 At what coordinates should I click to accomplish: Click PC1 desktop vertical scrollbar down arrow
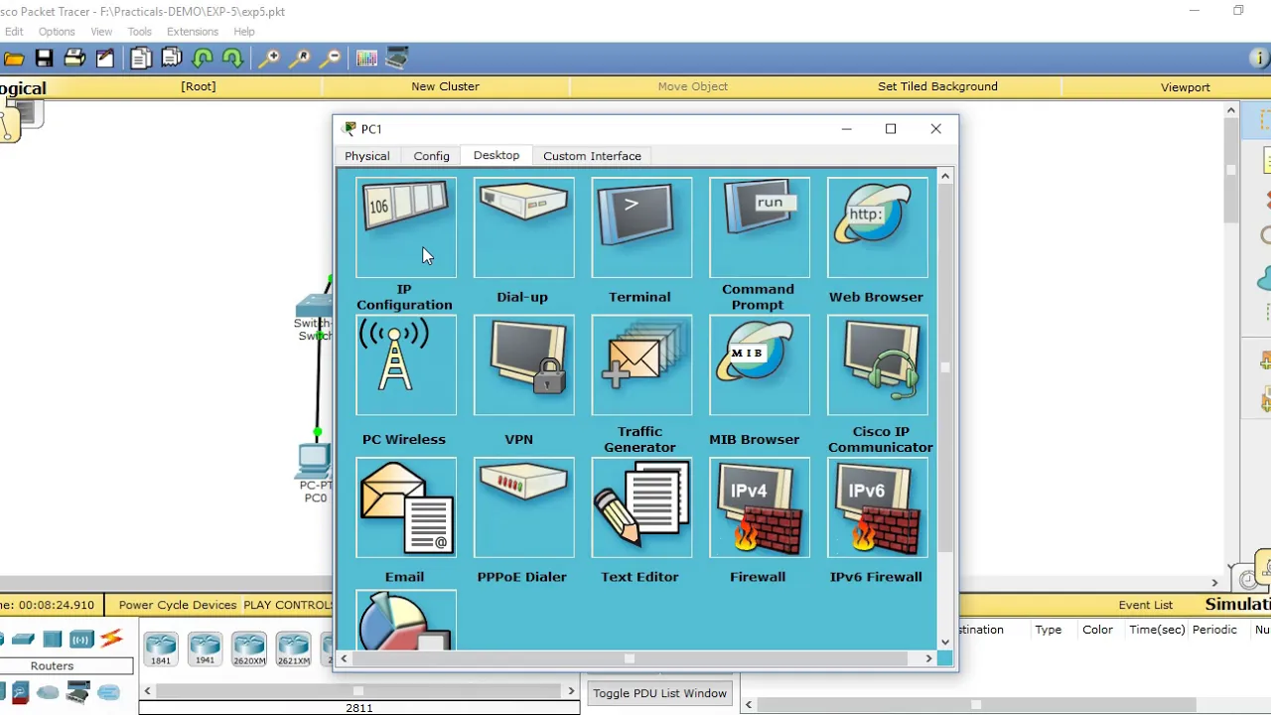click(945, 642)
